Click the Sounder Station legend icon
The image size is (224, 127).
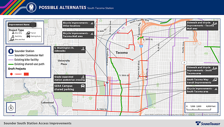click(11, 51)
